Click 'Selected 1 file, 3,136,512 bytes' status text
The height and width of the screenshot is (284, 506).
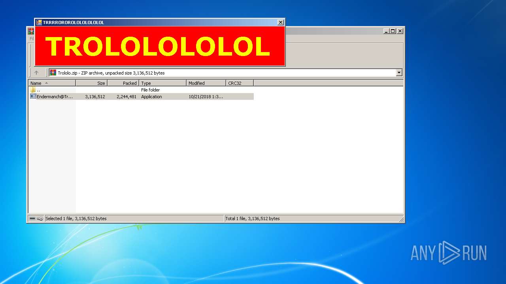click(x=76, y=219)
